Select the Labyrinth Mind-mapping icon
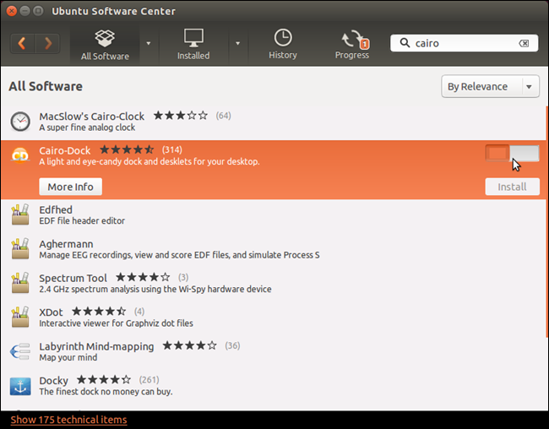The image size is (549, 429). tap(20, 351)
